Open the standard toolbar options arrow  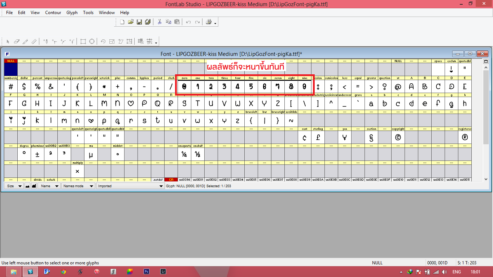coord(215,23)
